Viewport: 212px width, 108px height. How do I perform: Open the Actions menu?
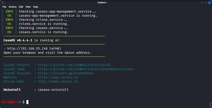12,7
